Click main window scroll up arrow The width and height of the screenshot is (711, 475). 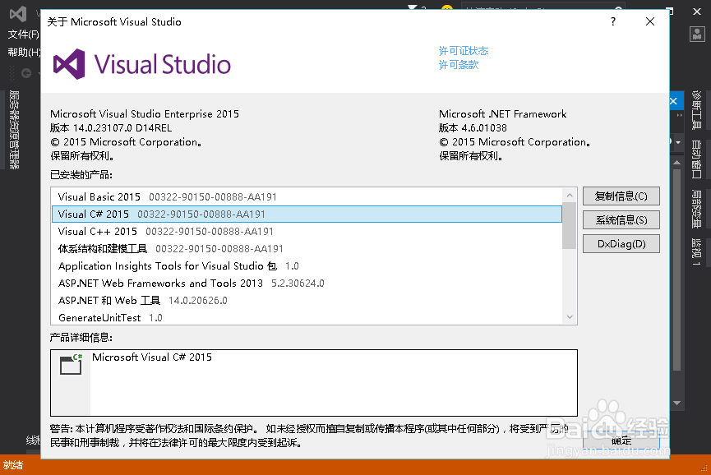pos(677,162)
